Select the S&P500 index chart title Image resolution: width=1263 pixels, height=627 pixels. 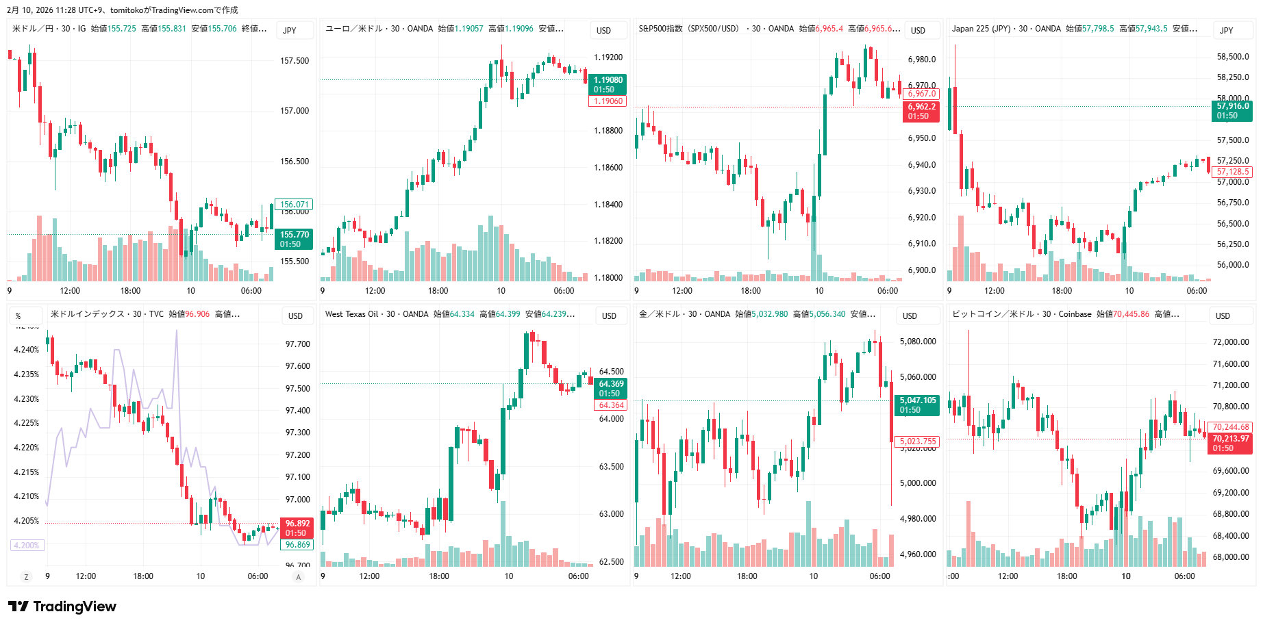point(688,29)
